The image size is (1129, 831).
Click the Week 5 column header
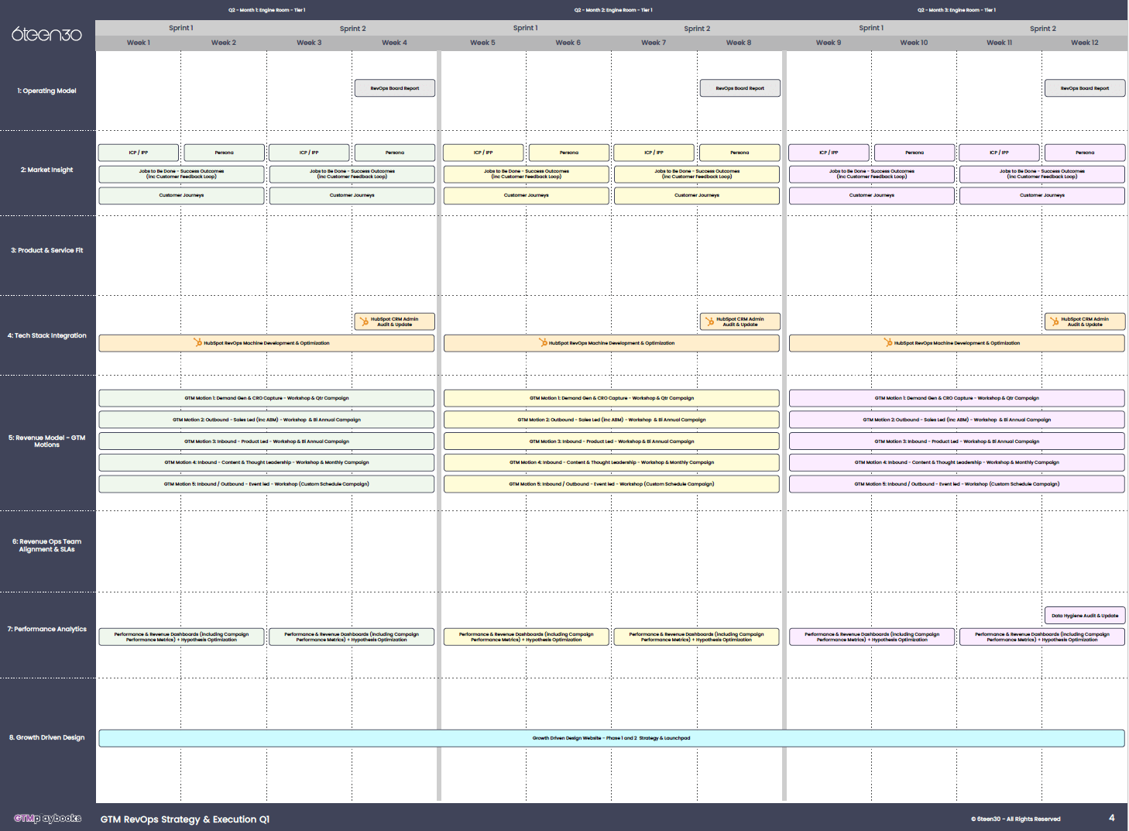(x=482, y=43)
